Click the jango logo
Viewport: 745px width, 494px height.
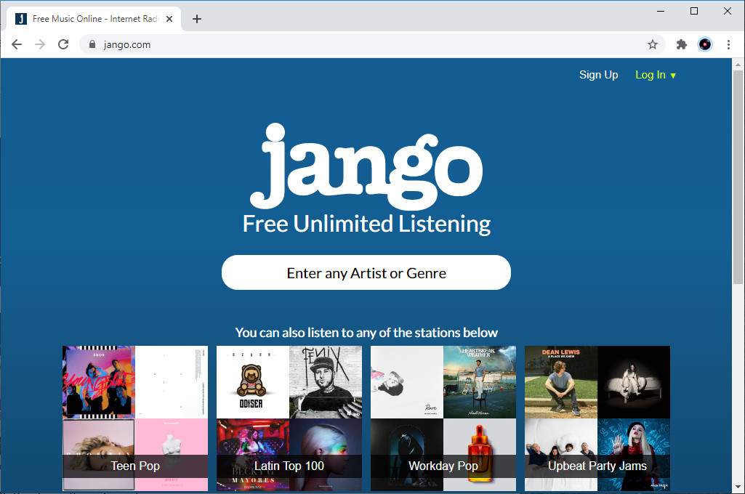click(x=366, y=166)
